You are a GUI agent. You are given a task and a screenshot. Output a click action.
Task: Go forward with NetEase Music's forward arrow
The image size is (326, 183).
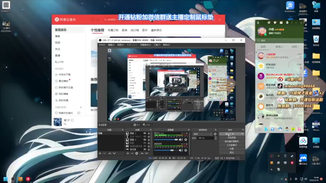pos(98,20)
